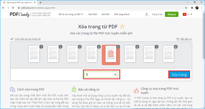Open Nối PDF tool
Image resolution: width=205 pixels, height=109 pixels.
coord(106,14)
